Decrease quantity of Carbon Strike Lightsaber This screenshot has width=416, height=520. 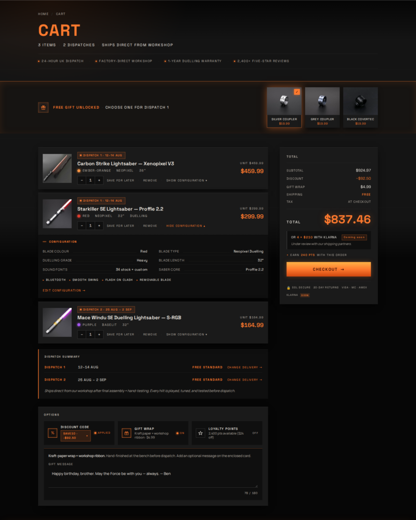pyautogui.click(x=82, y=180)
